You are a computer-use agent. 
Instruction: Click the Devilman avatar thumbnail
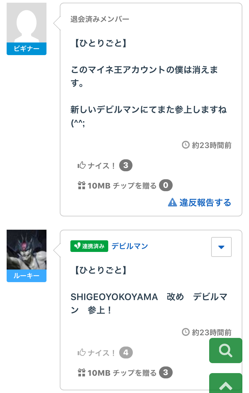27,249
